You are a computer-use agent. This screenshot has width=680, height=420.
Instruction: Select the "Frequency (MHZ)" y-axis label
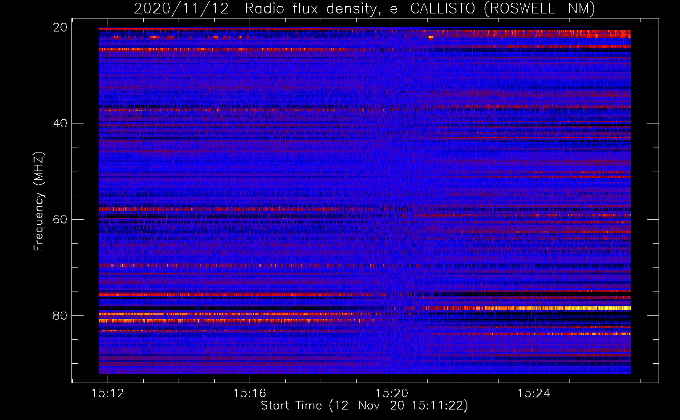39,202
